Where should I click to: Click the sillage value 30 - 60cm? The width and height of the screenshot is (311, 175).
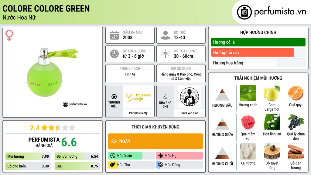pos(183,56)
